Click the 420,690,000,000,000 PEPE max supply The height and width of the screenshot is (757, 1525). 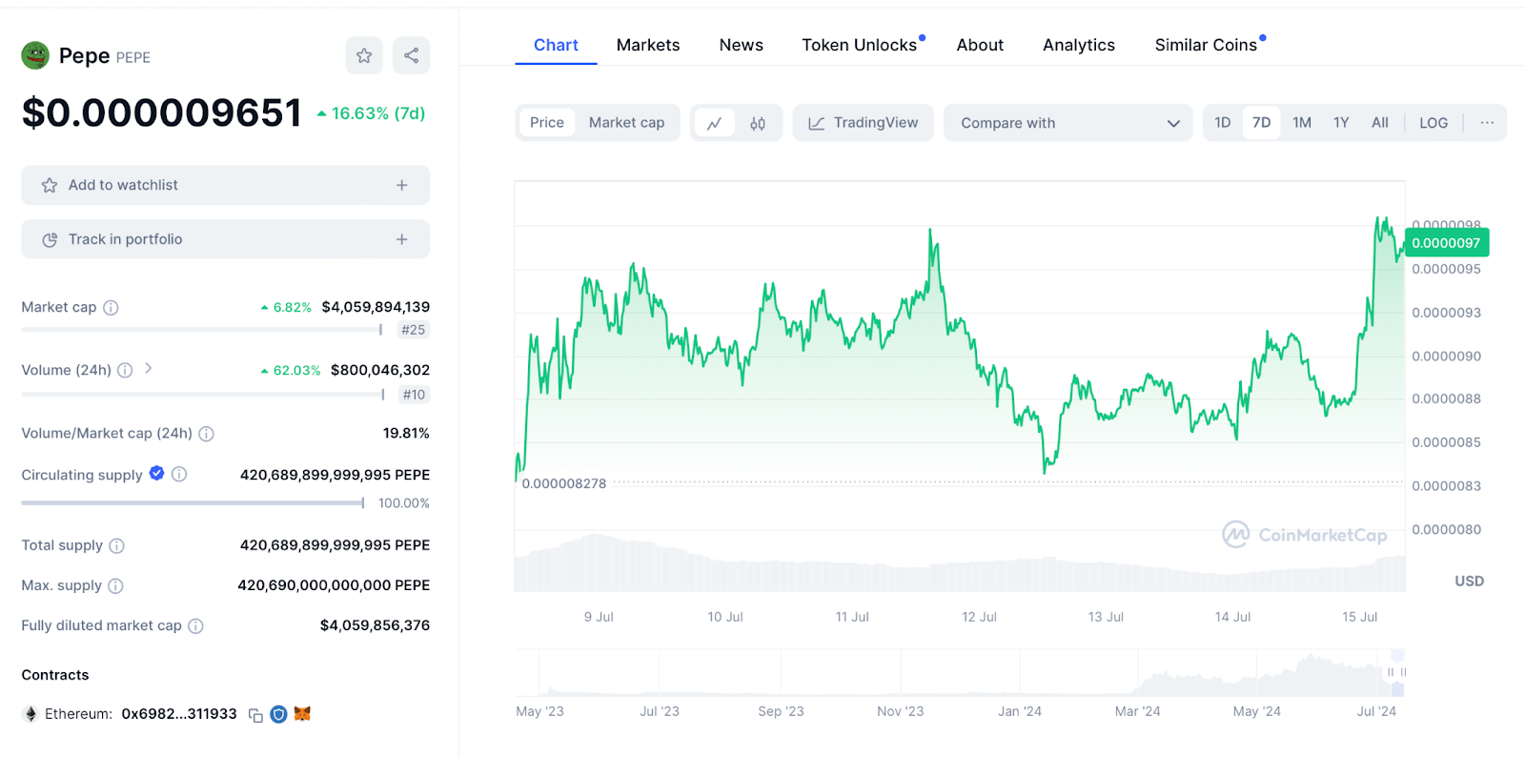pyautogui.click(x=334, y=585)
